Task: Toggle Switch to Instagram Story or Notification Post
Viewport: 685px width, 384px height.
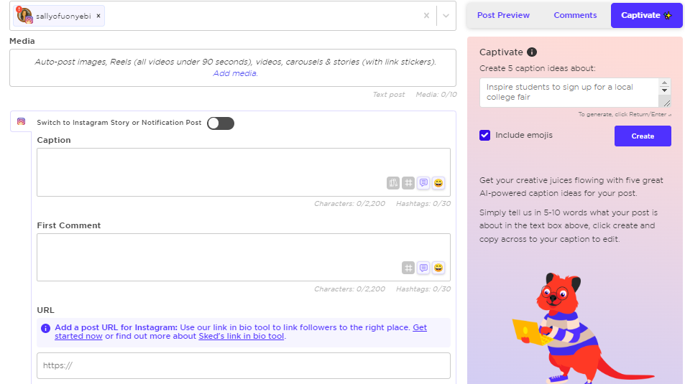Action: (221, 123)
